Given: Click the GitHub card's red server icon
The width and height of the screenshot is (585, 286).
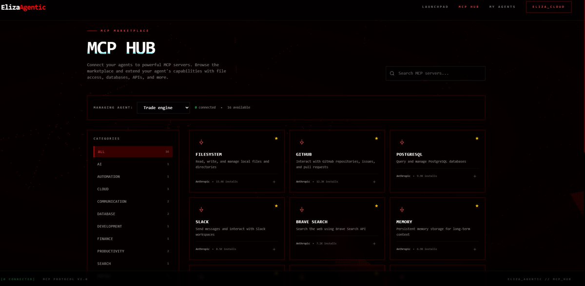Looking at the screenshot, I should (301, 142).
